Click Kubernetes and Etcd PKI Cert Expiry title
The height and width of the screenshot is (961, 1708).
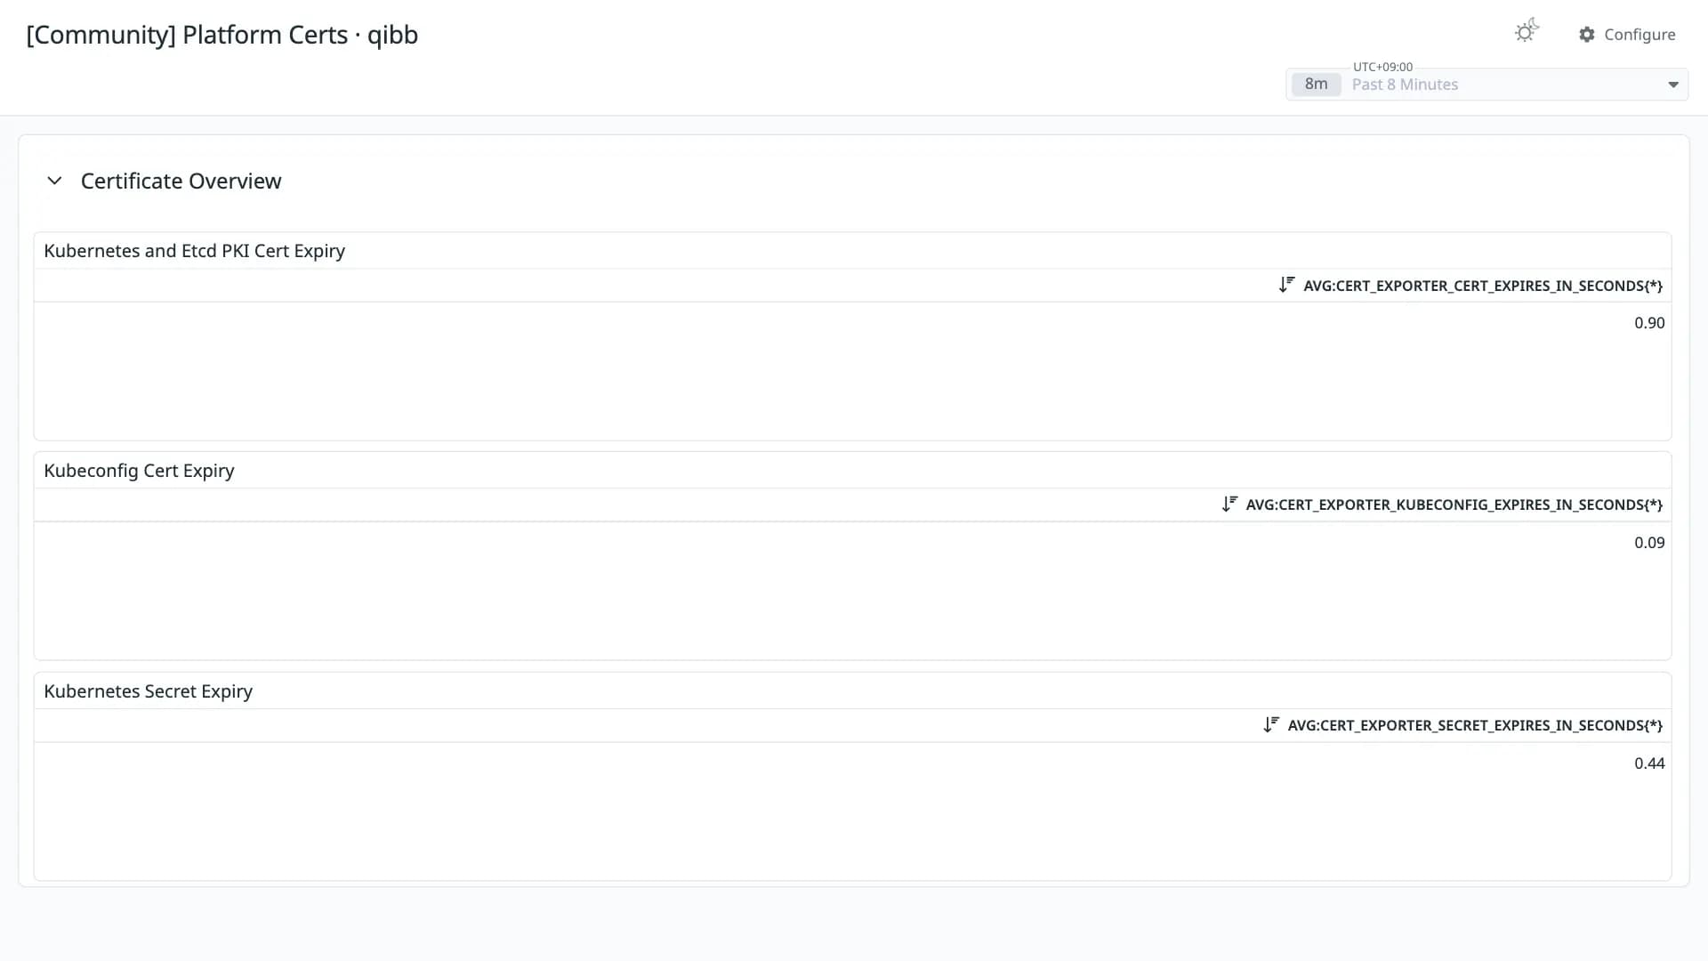[x=195, y=251]
